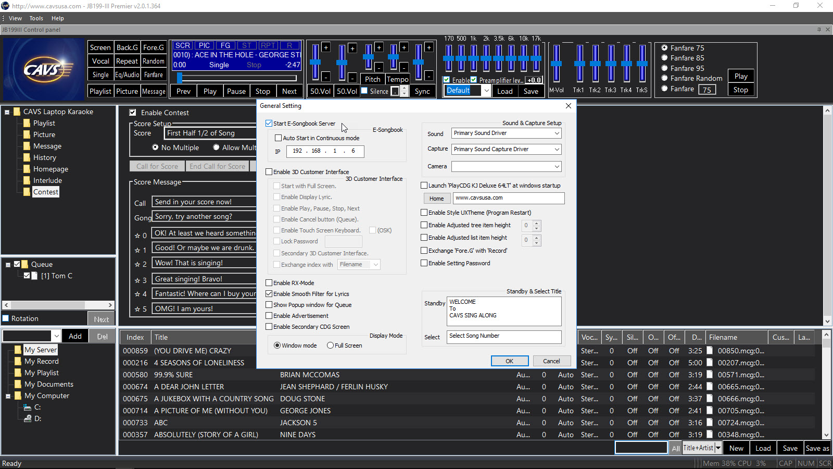The height and width of the screenshot is (469, 833).
Task: Click the Homepage folder icon
Action: click(27, 169)
